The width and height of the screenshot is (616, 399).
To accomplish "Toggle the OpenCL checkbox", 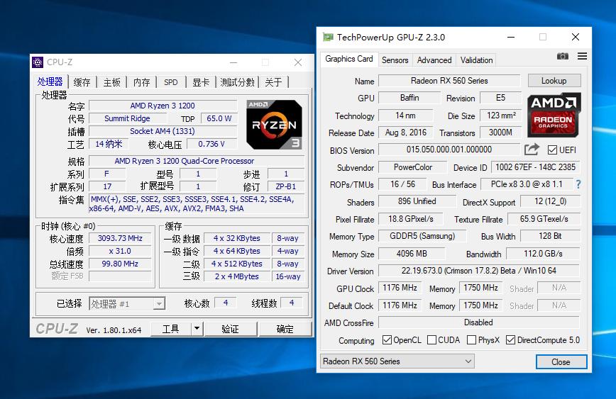I will (x=387, y=340).
